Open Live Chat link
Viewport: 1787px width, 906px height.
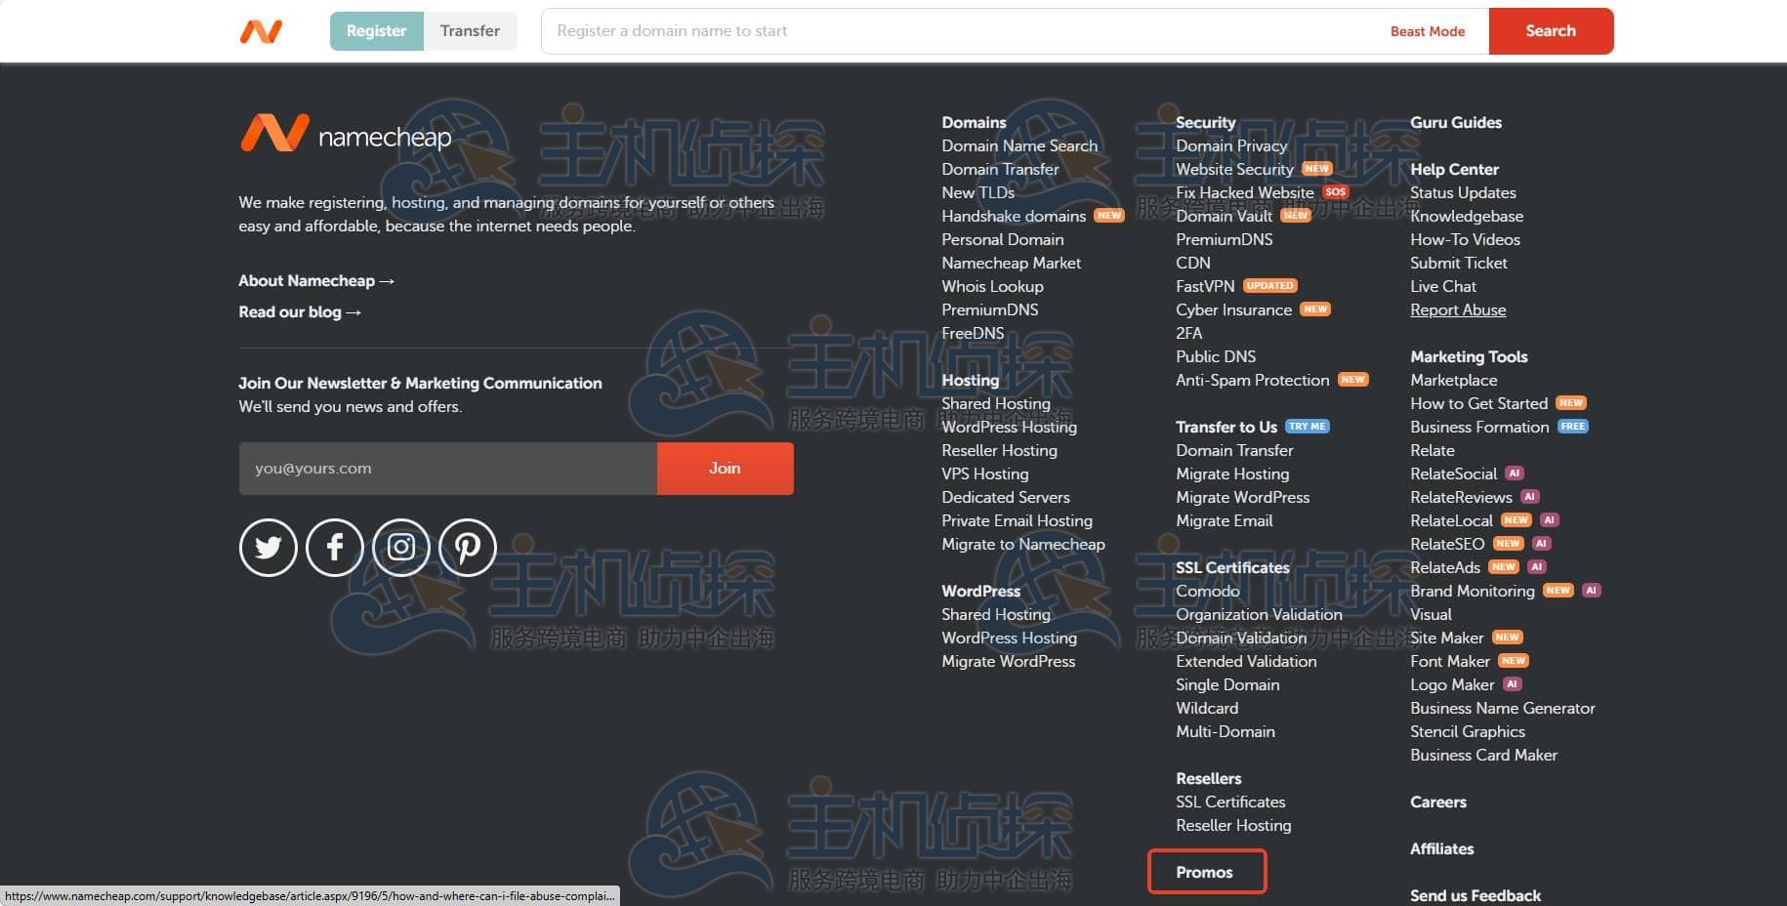[x=1443, y=287]
